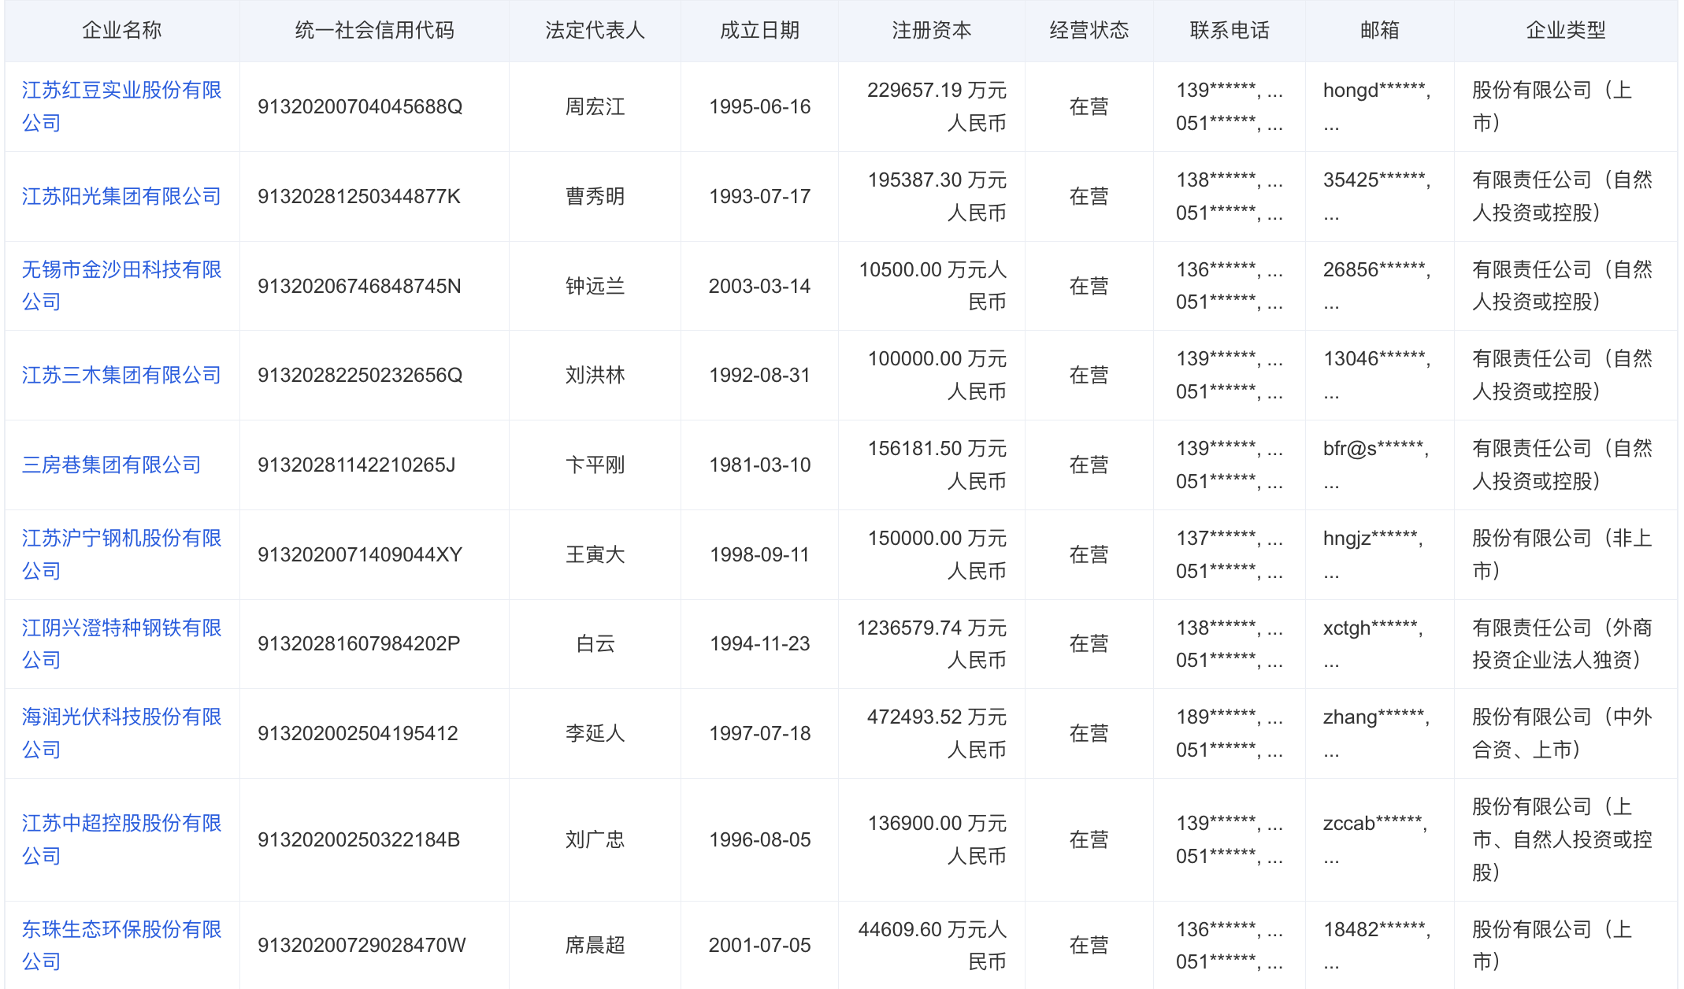The width and height of the screenshot is (1684, 989).
Task: Click founding date 1998-09-11
Action: point(760,554)
